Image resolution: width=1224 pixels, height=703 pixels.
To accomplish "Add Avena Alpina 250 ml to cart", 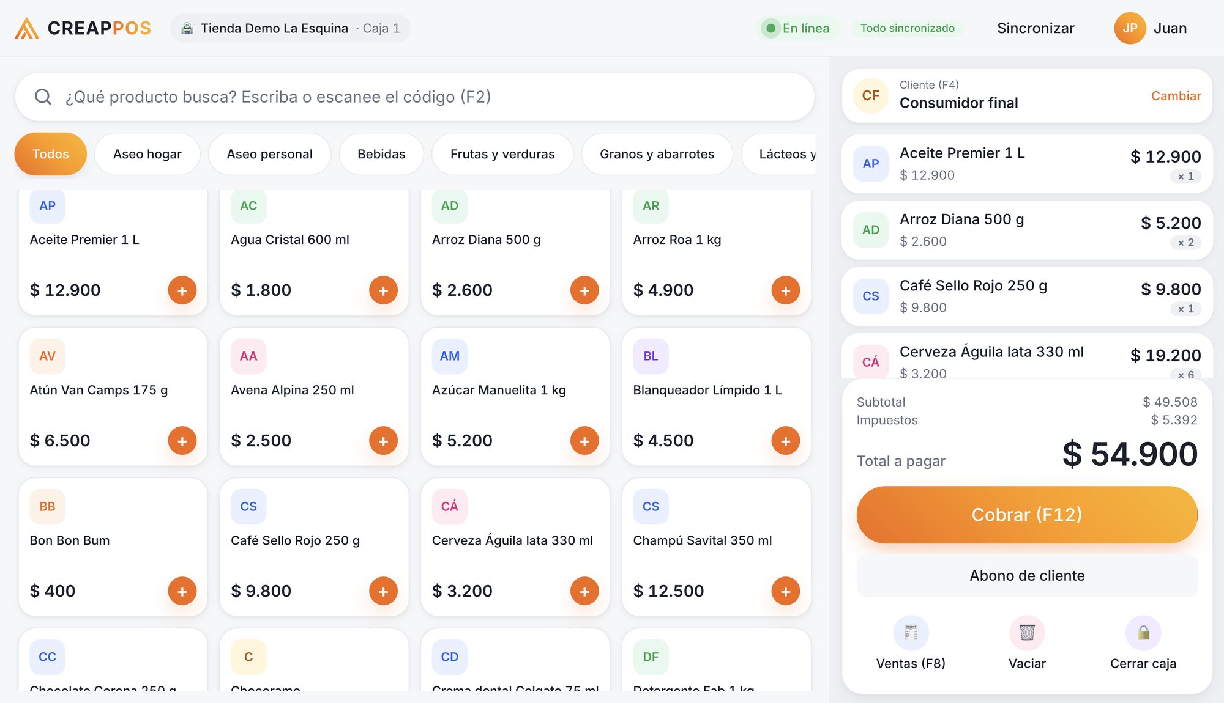I will tap(384, 441).
